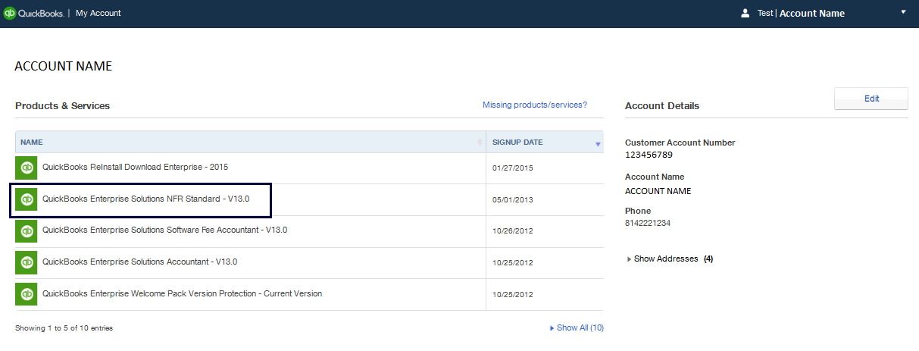
Task: Click icon for QuickBooks ReInstall Download Enterprise 2015
Action: tap(27, 168)
